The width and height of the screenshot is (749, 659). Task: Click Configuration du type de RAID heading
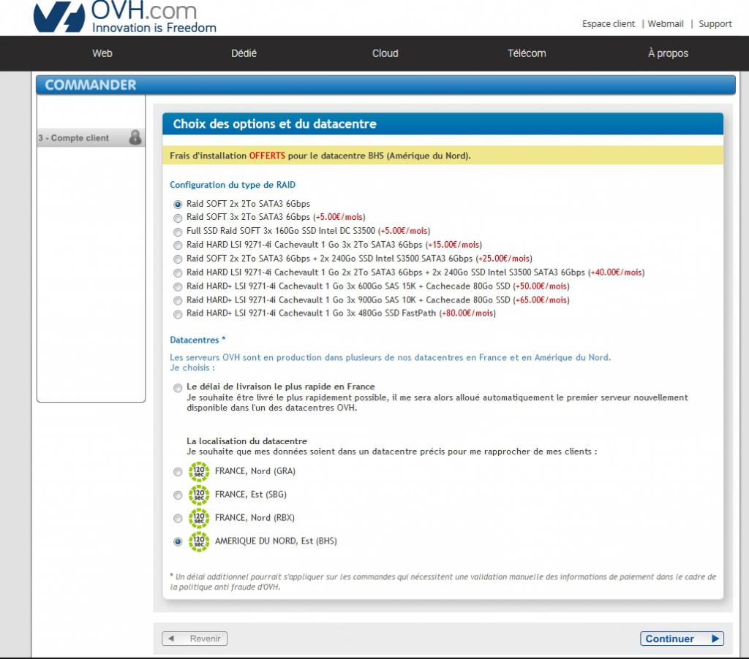233,185
